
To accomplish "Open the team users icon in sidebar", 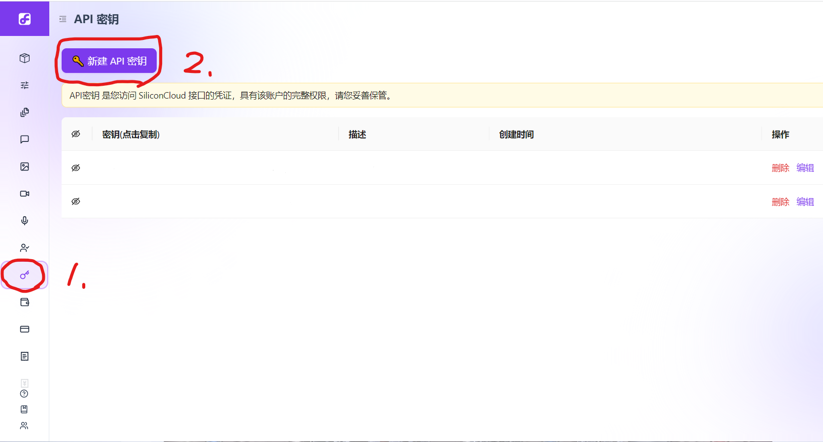I will click(24, 426).
